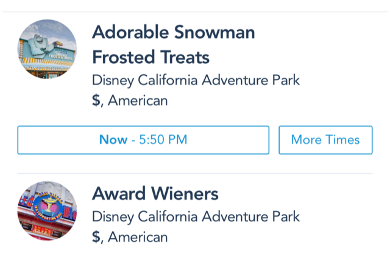The height and width of the screenshot is (259, 390).
Task: Select the '$, American' line under Award Wieners
Action: pos(130,237)
